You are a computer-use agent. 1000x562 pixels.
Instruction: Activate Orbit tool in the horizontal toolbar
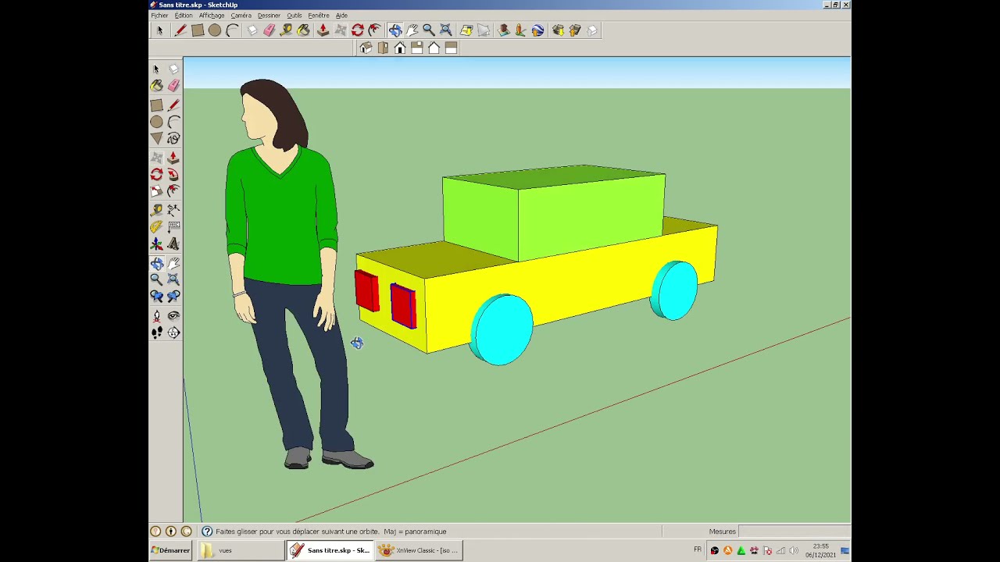[395, 30]
